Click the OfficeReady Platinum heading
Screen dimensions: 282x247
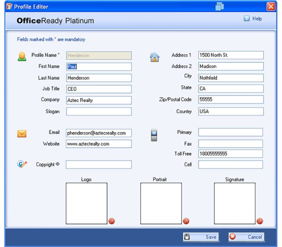[x=55, y=21]
